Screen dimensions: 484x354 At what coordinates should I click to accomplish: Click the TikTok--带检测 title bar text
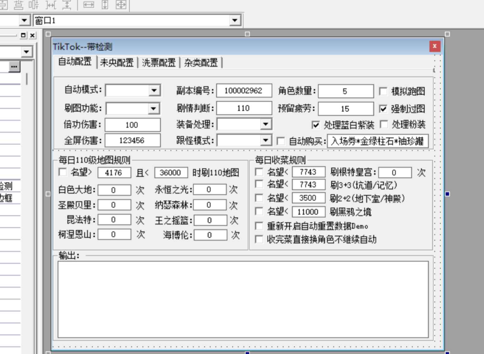pos(83,47)
